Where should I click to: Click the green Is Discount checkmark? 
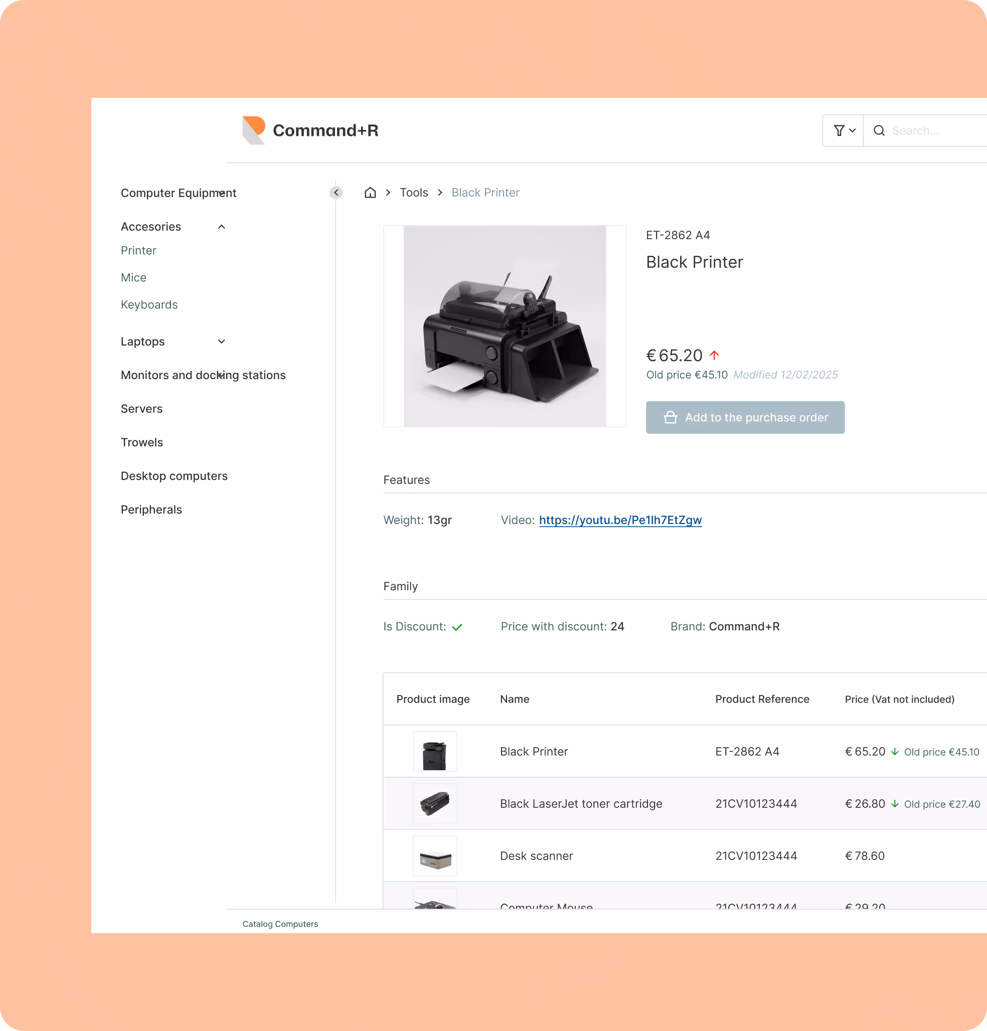(x=457, y=627)
